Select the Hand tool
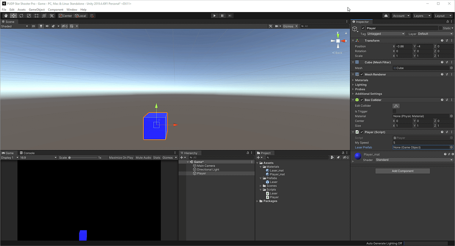Viewport: 455px width, 246px height. (6, 16)
